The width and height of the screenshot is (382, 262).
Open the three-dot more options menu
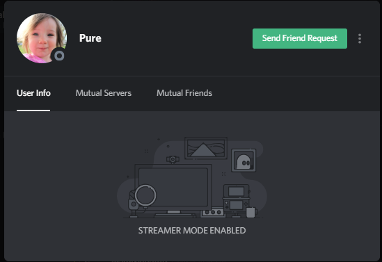click(360, 39)
